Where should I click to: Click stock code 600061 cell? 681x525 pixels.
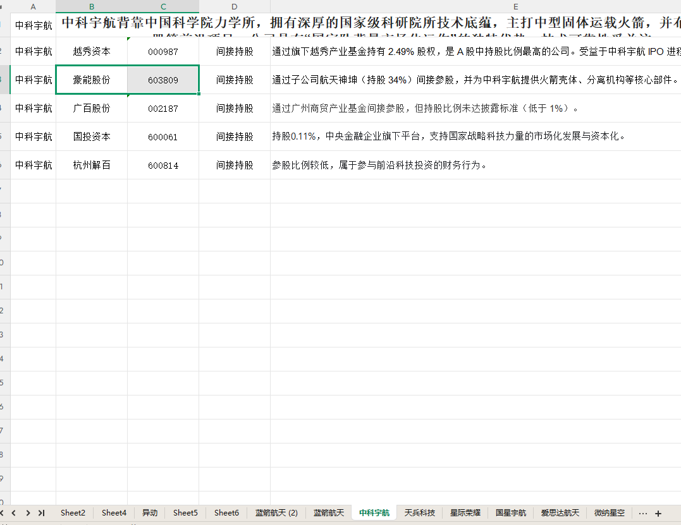[x=163, y=136]
